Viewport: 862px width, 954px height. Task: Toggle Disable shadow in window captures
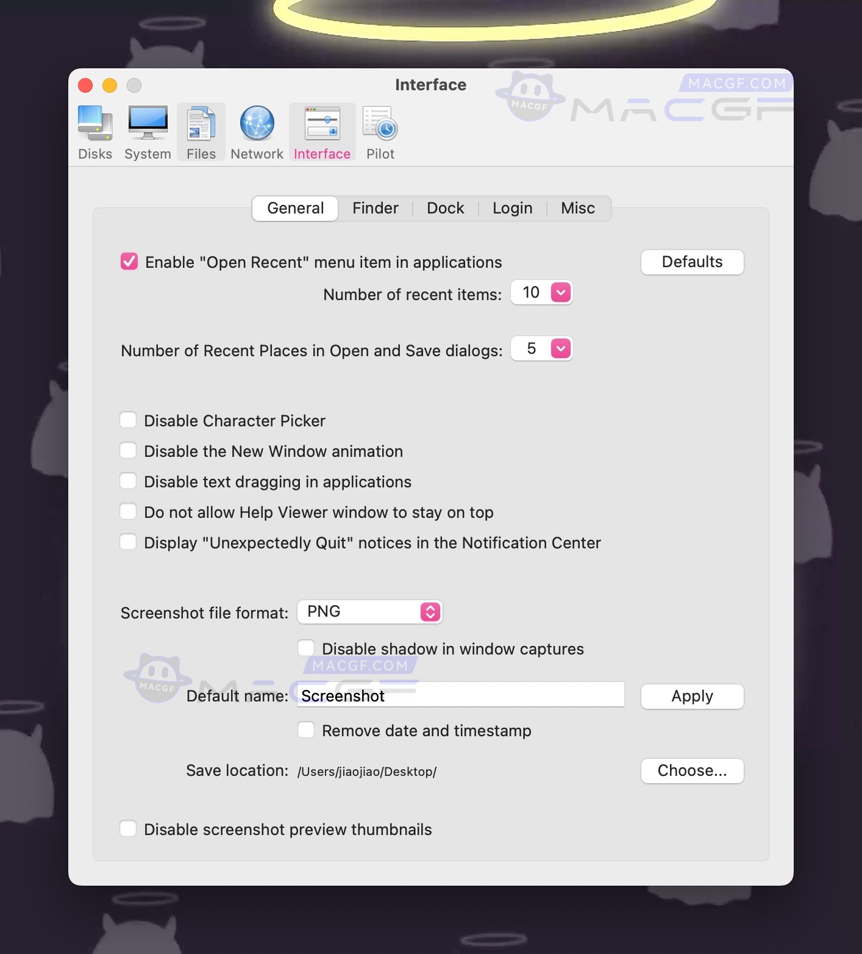[306, 648]
